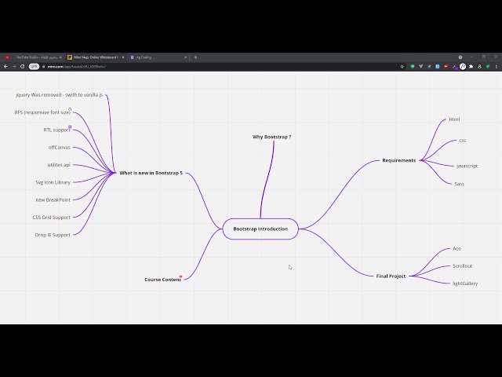Switch to the Mind Map Online Whiteboard tab

click(x=96, y=57)
